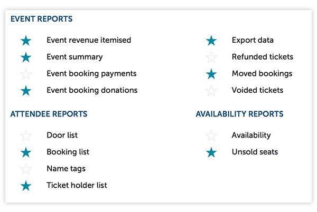Favorite the Event booking payments report star
Image resolution: width=317 pixels, height=212 pixels.
pos(26,74)
